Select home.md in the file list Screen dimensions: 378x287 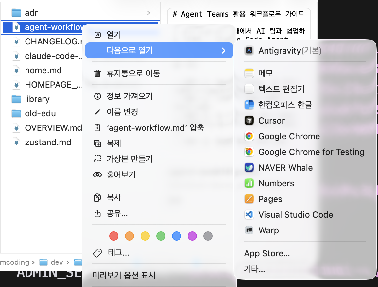tap(42, 70)
